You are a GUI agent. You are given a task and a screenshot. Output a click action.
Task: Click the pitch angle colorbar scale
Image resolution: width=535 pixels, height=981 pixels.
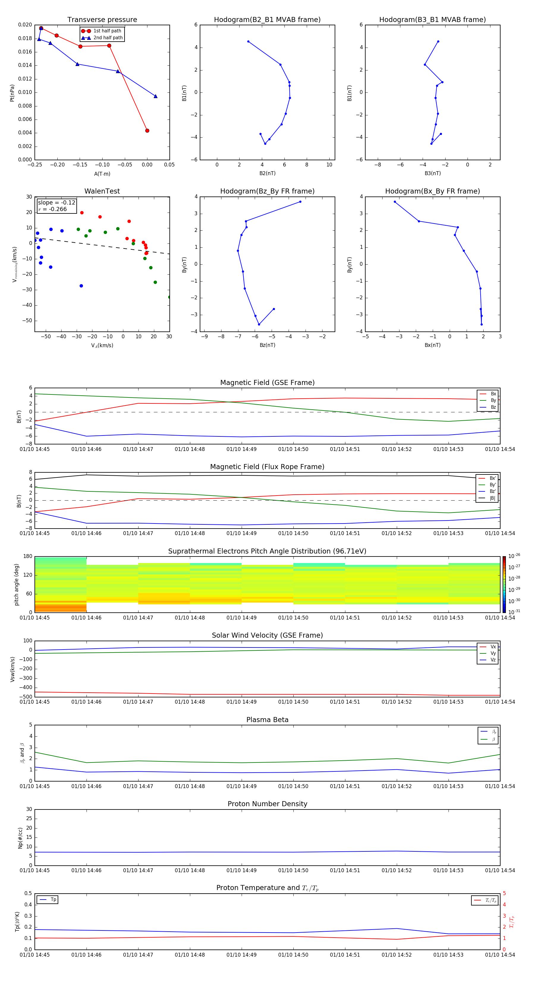coord(504,584)
